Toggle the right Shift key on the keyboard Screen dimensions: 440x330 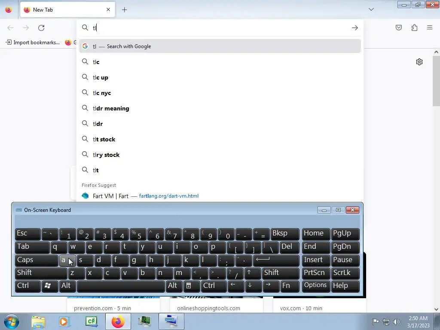(x=281, y=273)
